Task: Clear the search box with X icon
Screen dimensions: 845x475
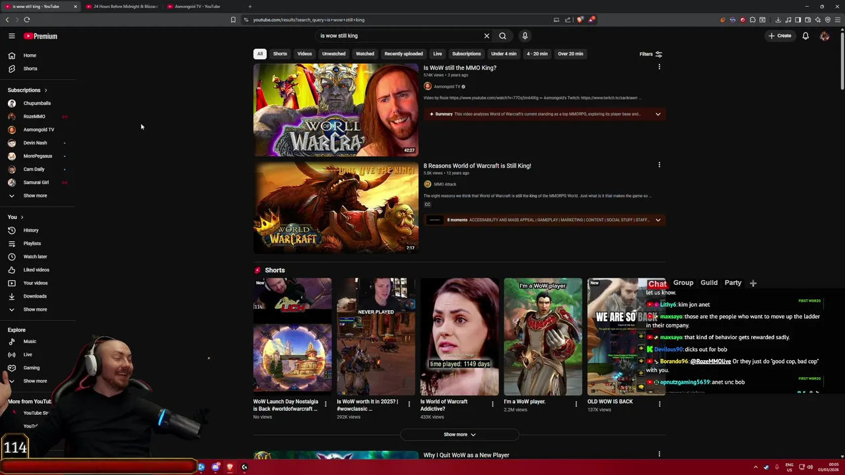Action: coord(487,36)
